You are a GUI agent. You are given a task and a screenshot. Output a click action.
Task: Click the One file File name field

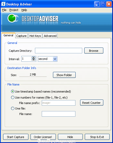click(x=58, y=114)
